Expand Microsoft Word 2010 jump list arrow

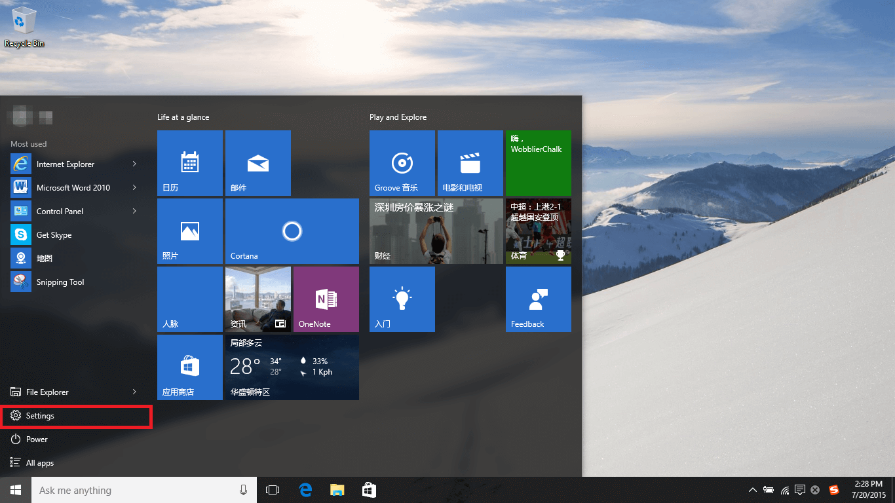point(134,187)
